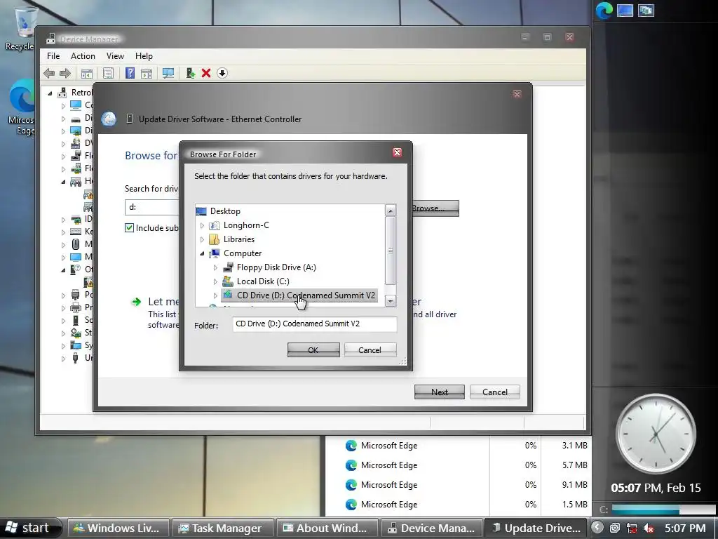Expand the Longhorn-C node in folder tree
The height and width of the screenshot is (539, 718).
coord(202,225)
